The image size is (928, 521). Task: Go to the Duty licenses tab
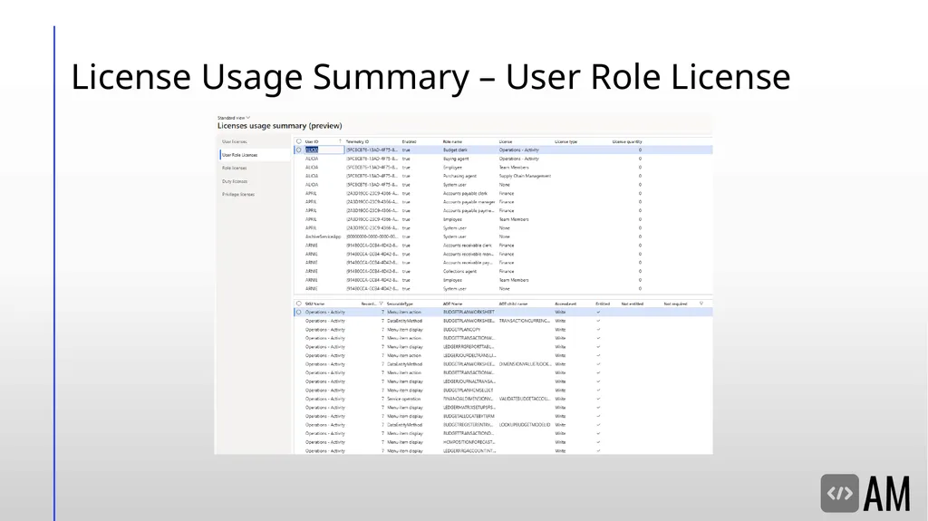tap(235, 181)
